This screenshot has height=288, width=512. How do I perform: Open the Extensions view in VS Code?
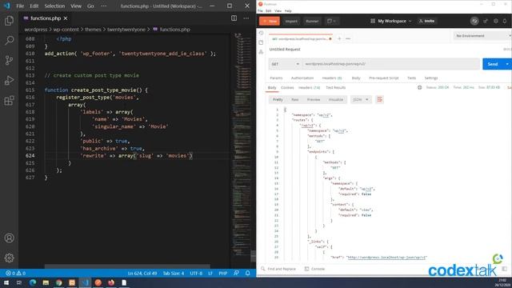pos(9,100)
